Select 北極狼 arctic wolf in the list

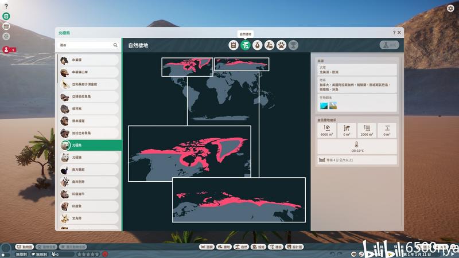pyautogui.click(x=89, y=157)
